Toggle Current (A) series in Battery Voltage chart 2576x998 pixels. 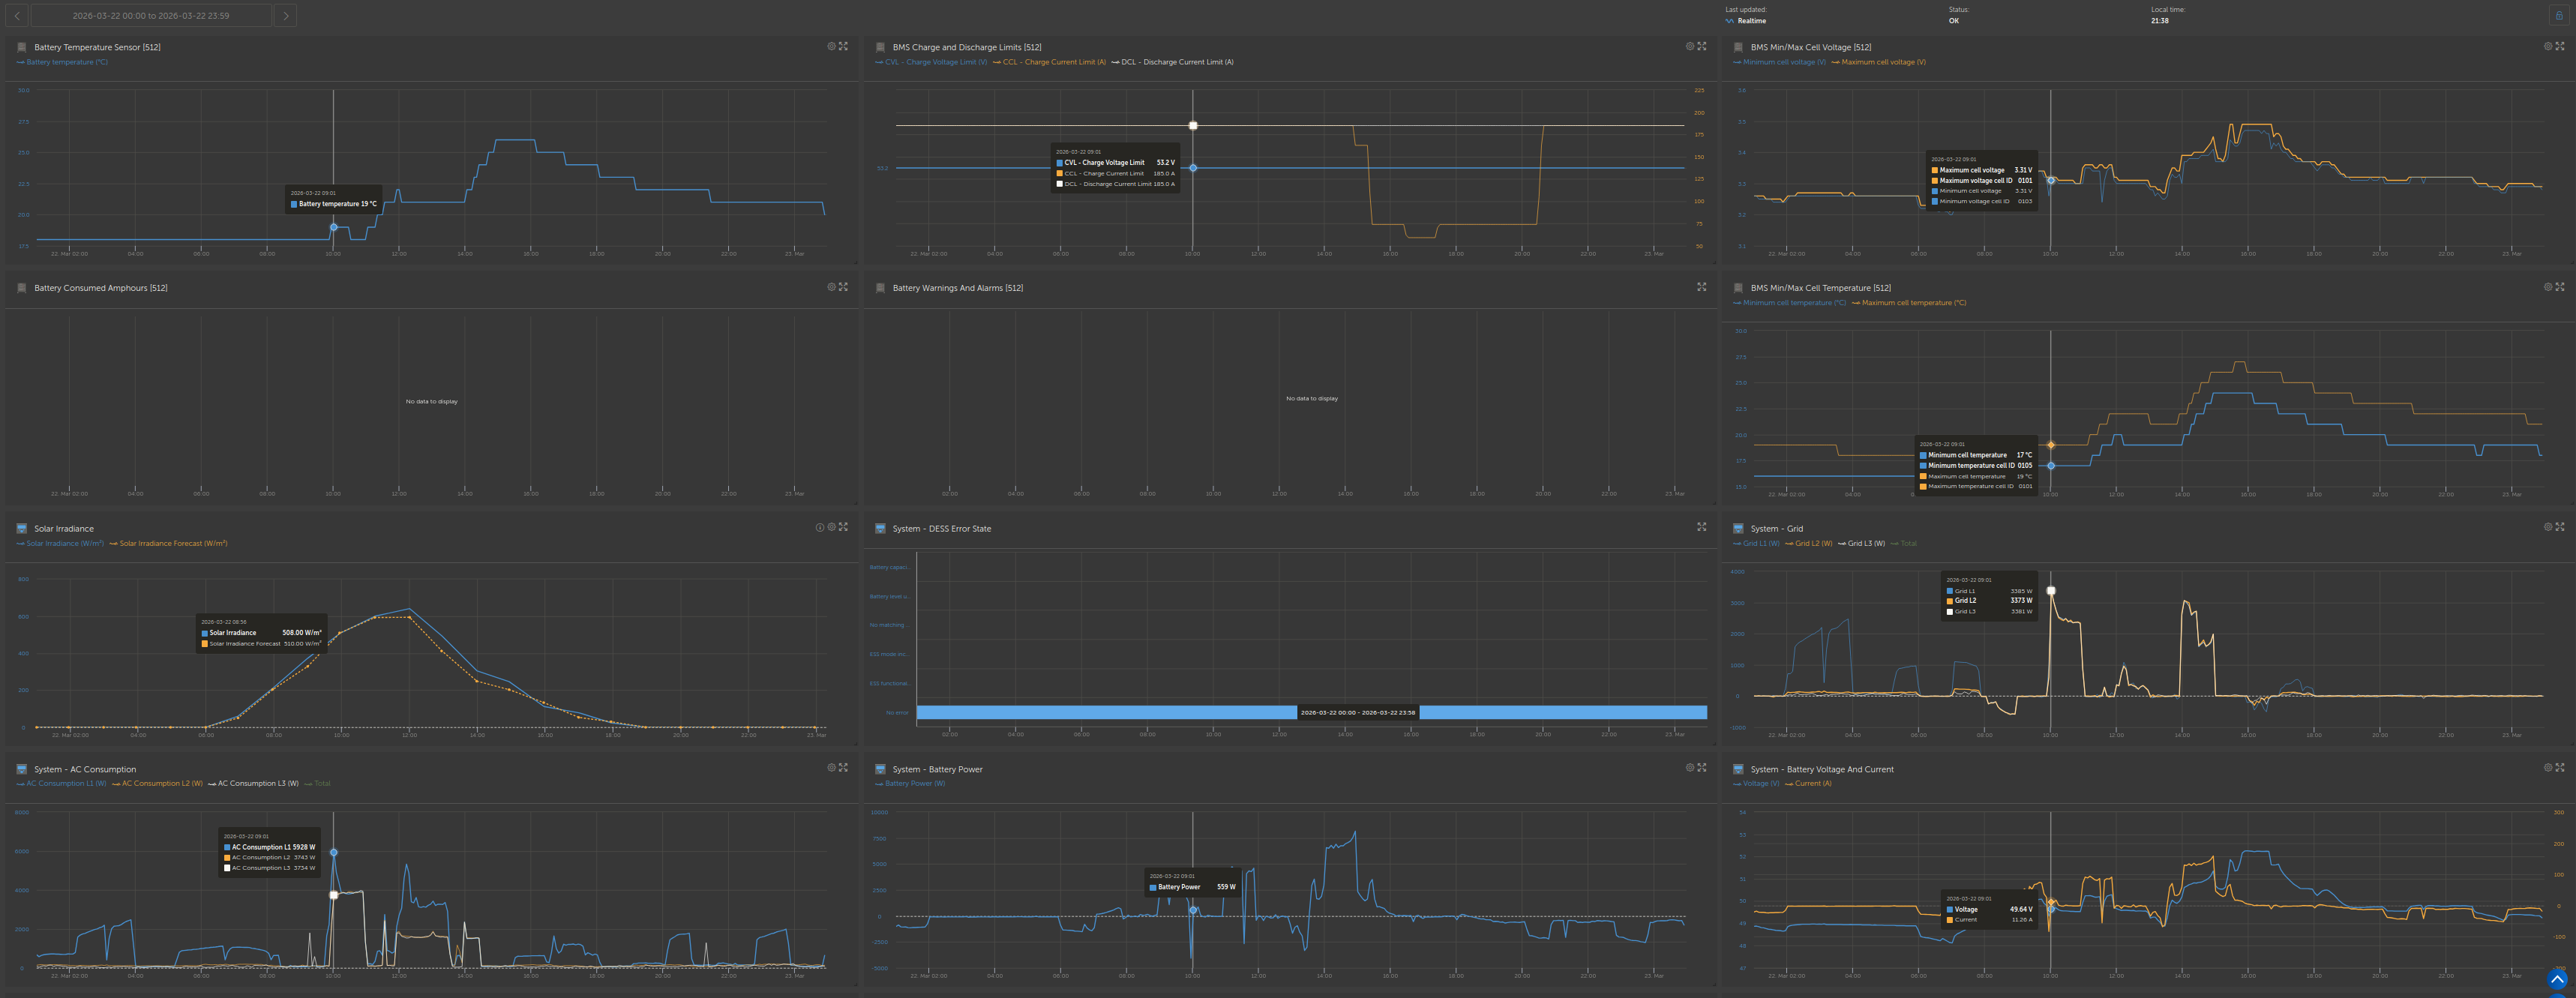point(1812,783)
